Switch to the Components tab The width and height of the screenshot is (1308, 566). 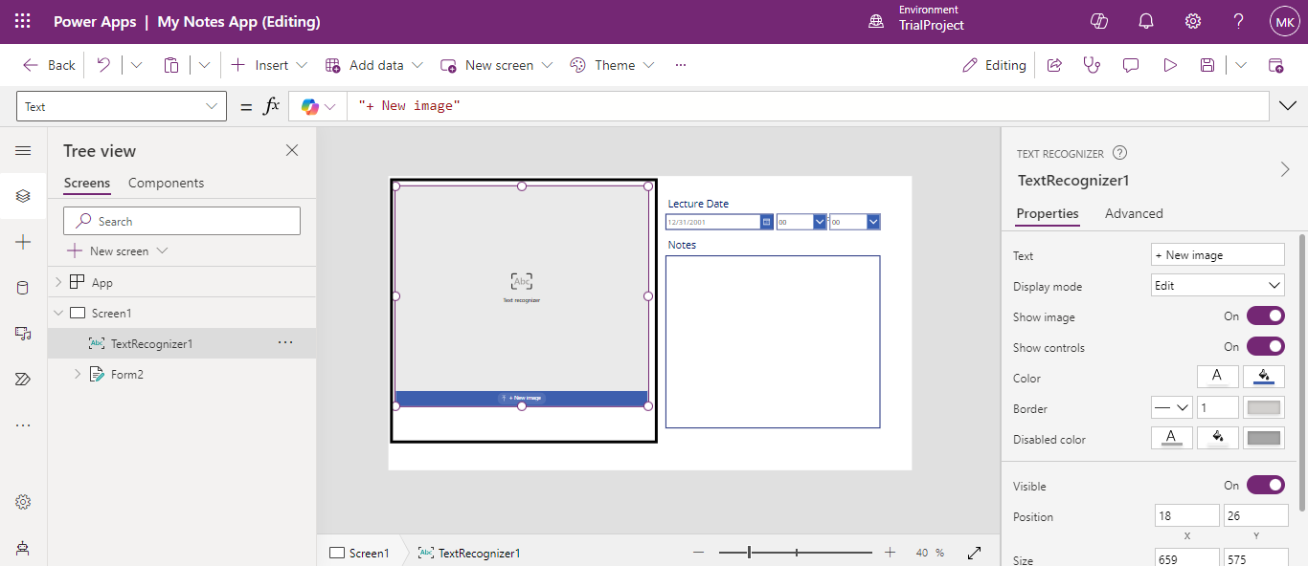coord(166,183)
